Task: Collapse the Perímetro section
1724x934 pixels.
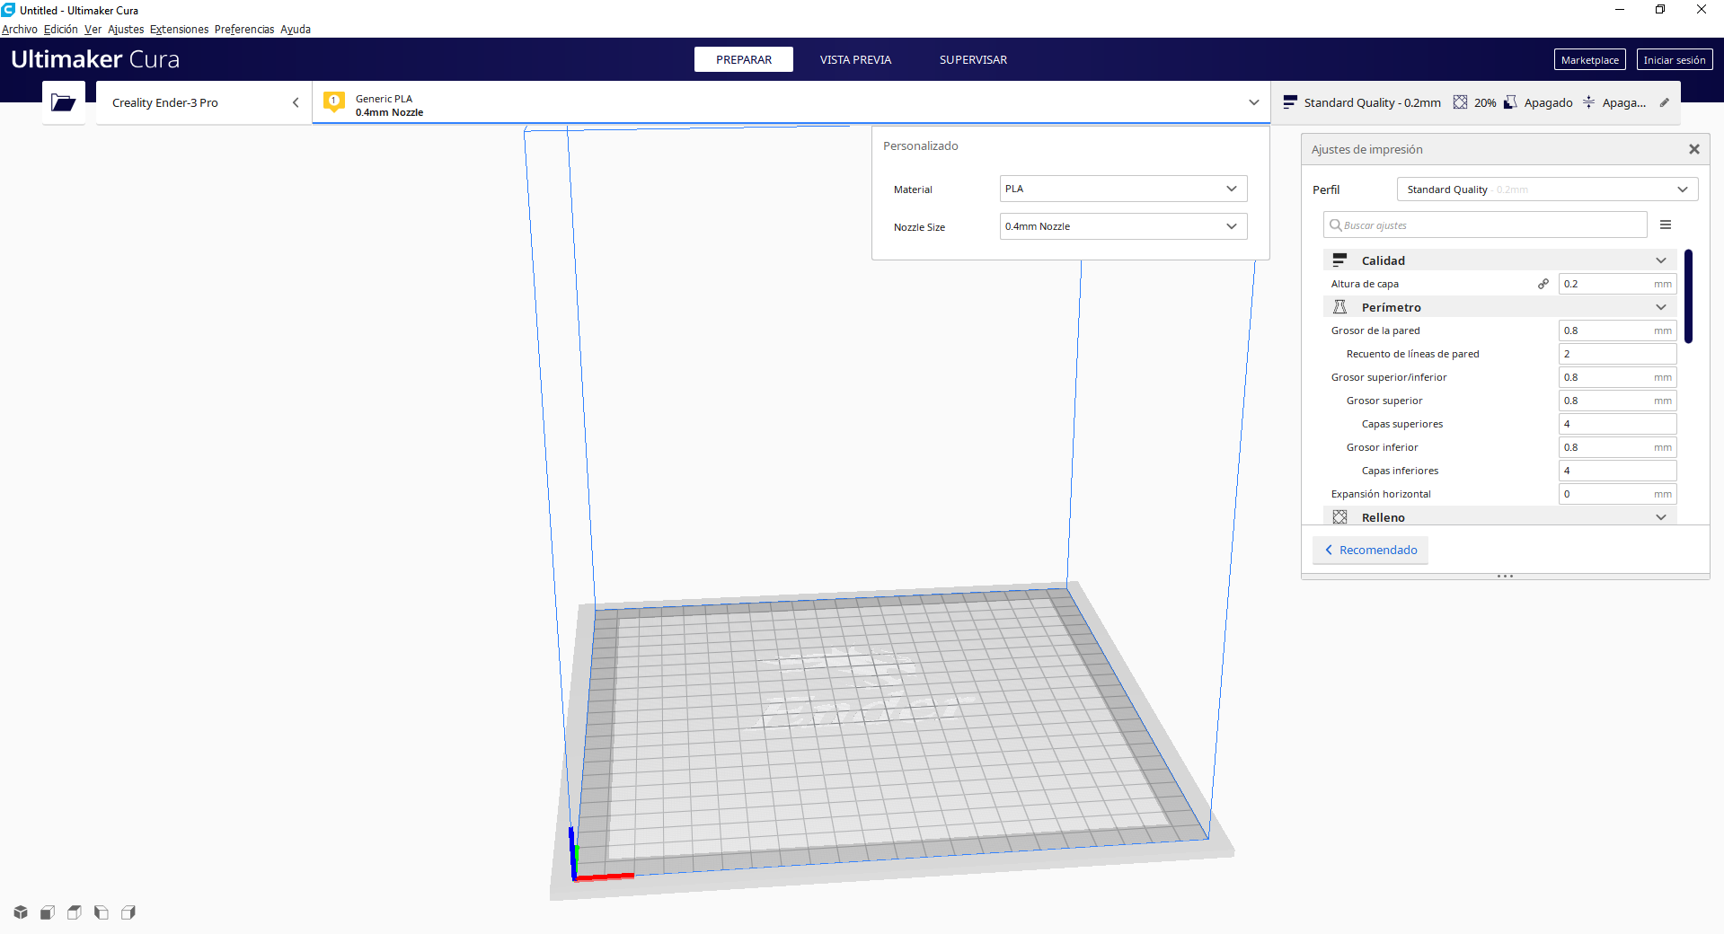Action: [1661, 307]
